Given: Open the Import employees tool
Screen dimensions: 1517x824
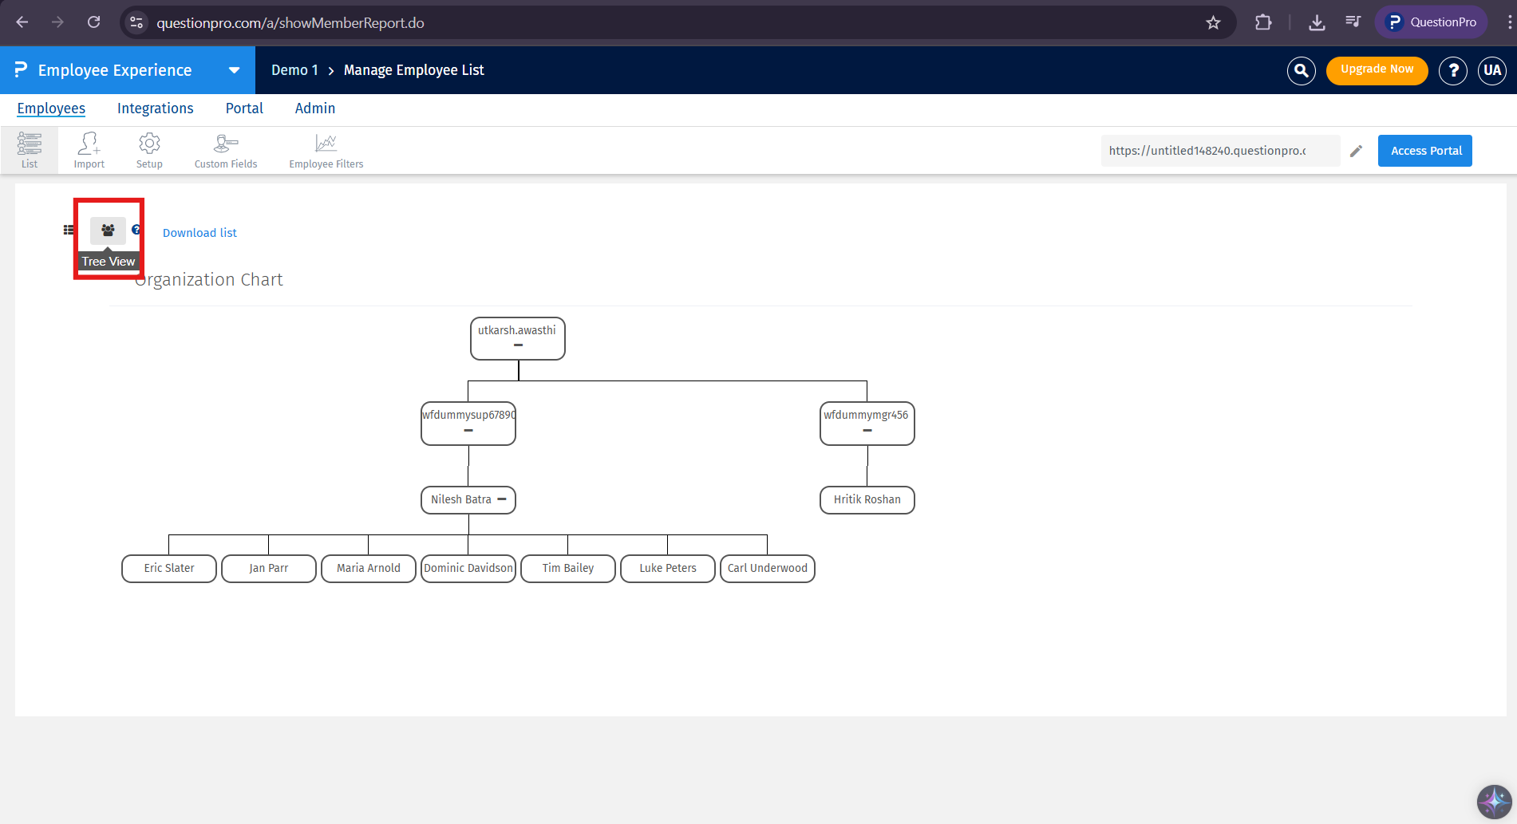Looking at the screenshot, I should coord(89,150).
